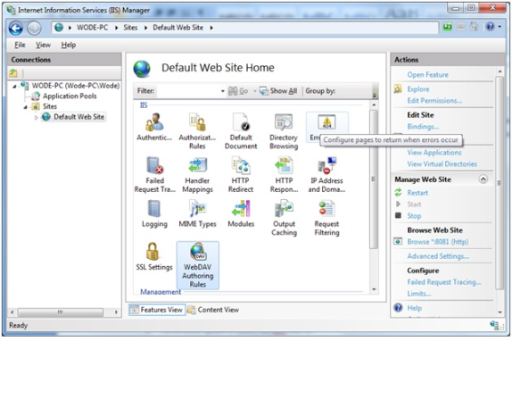
Task: Click the Go filter button
Action: [x=238, y=91]
